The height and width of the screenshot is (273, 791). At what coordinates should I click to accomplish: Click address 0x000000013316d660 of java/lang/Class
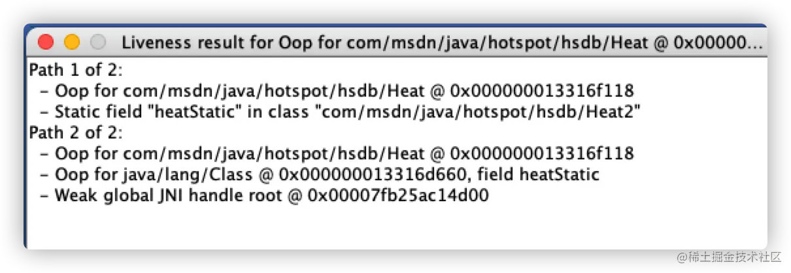[373, 174]
